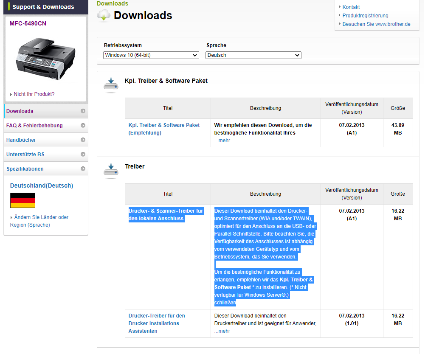
Task: Click the highlighted 'Kpl. Treiber & Software Paket' bold text in description
Action: coord(264,283)
